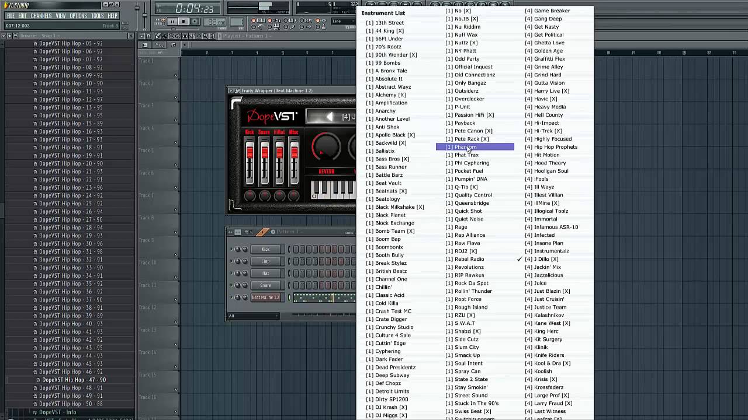The width and height of the screenshot is (748, 420).
Task: Open the DopeVST - Info browser item
Action: click(x=57, y=412)
